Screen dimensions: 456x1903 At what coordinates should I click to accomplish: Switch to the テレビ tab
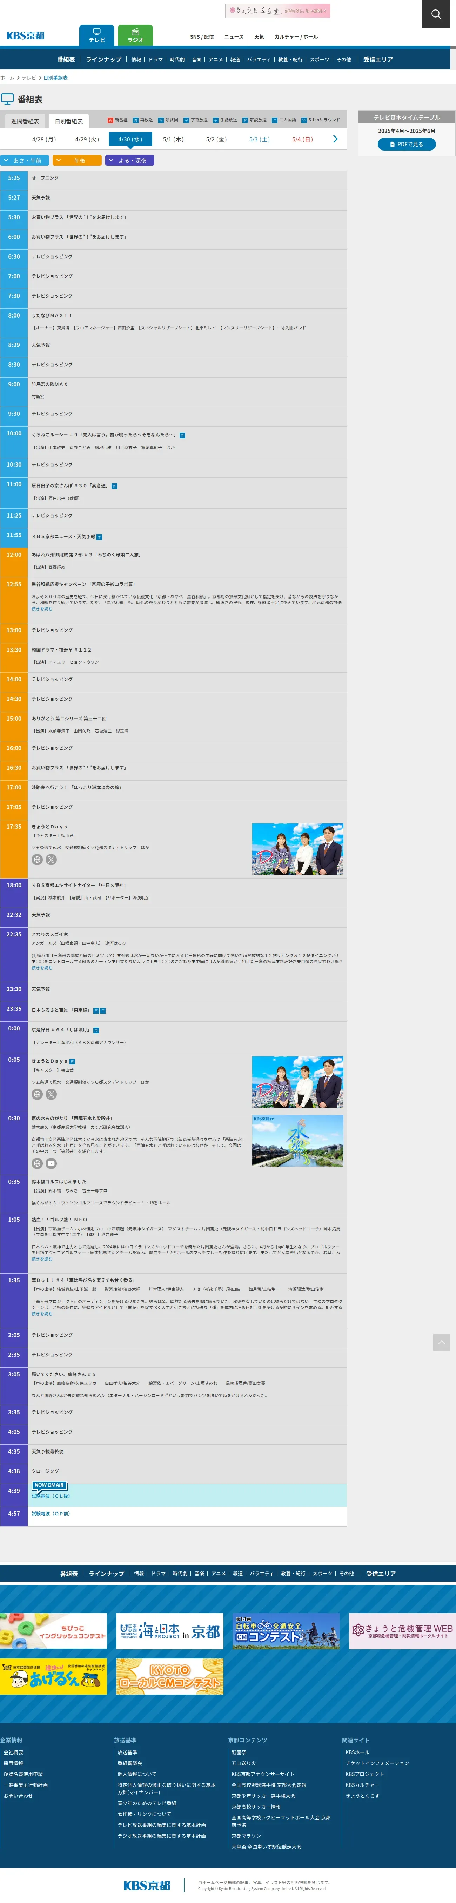click(x=97, y=35)
